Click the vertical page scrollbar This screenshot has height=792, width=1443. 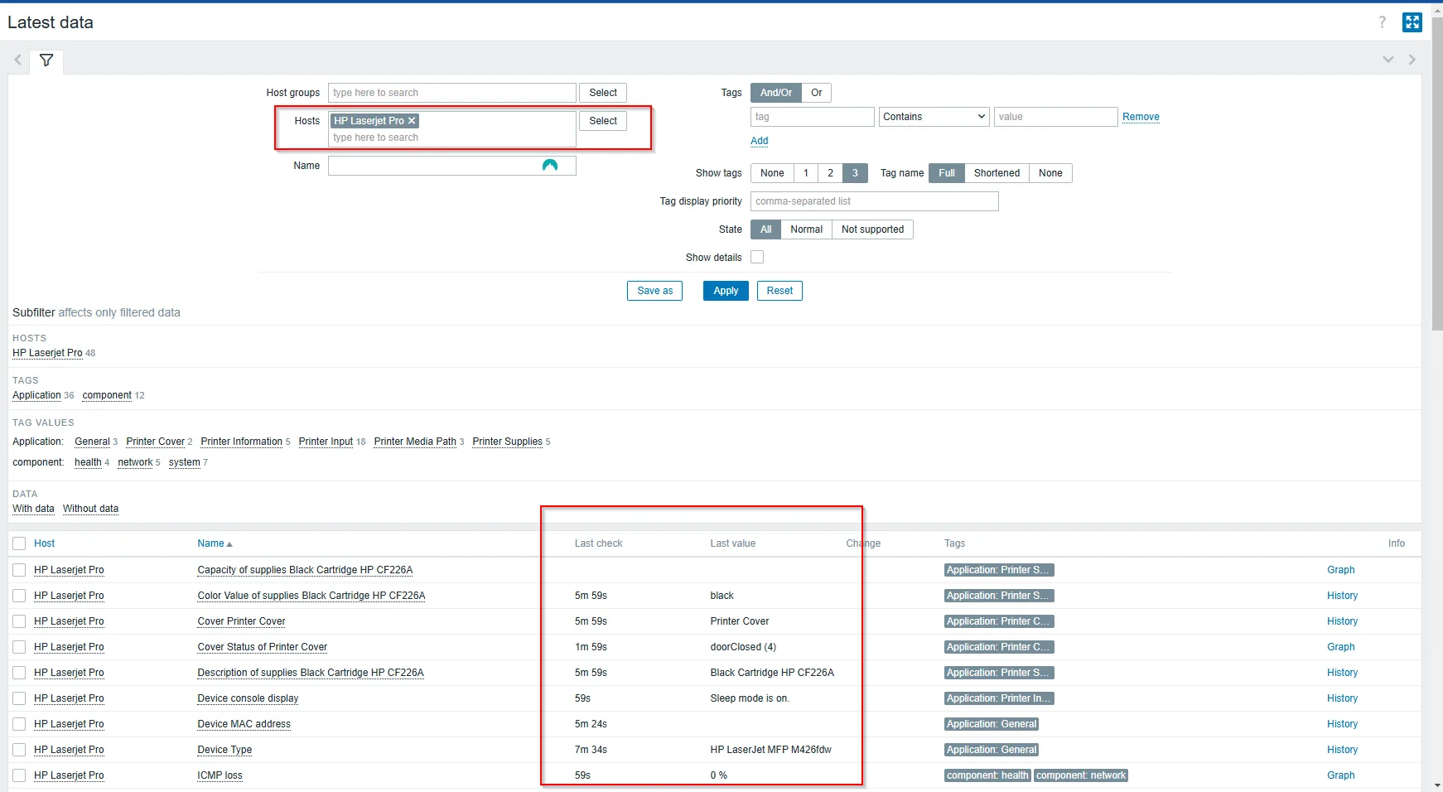click(x=1437, y=174)
